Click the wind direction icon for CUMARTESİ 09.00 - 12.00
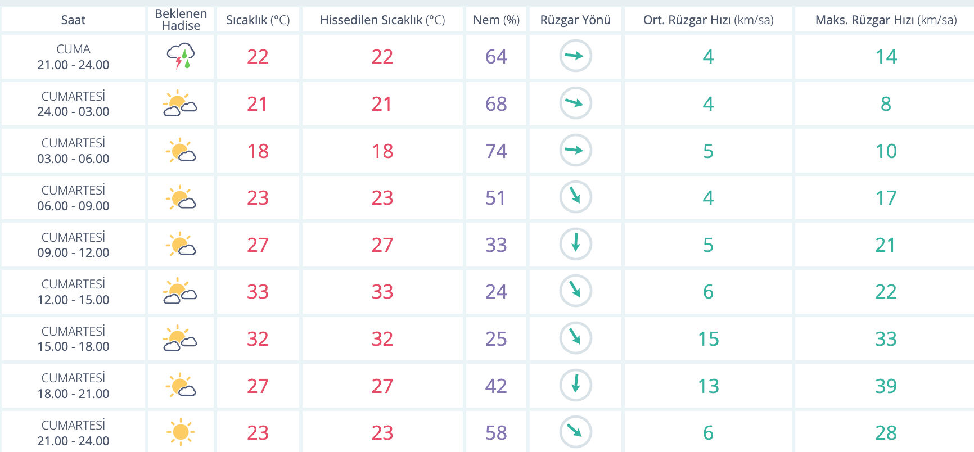Viewport: 974px width, 452px height. [x=575, y=245]
